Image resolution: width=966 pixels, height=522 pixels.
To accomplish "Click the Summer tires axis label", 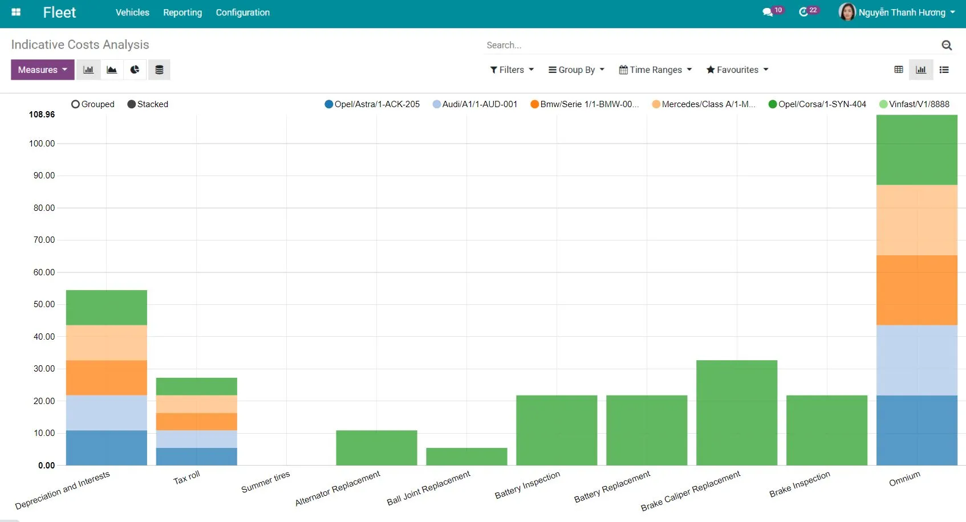I will coord(266,482).
